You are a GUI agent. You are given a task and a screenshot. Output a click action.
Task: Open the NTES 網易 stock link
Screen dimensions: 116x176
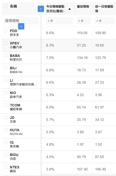[15, 169]
